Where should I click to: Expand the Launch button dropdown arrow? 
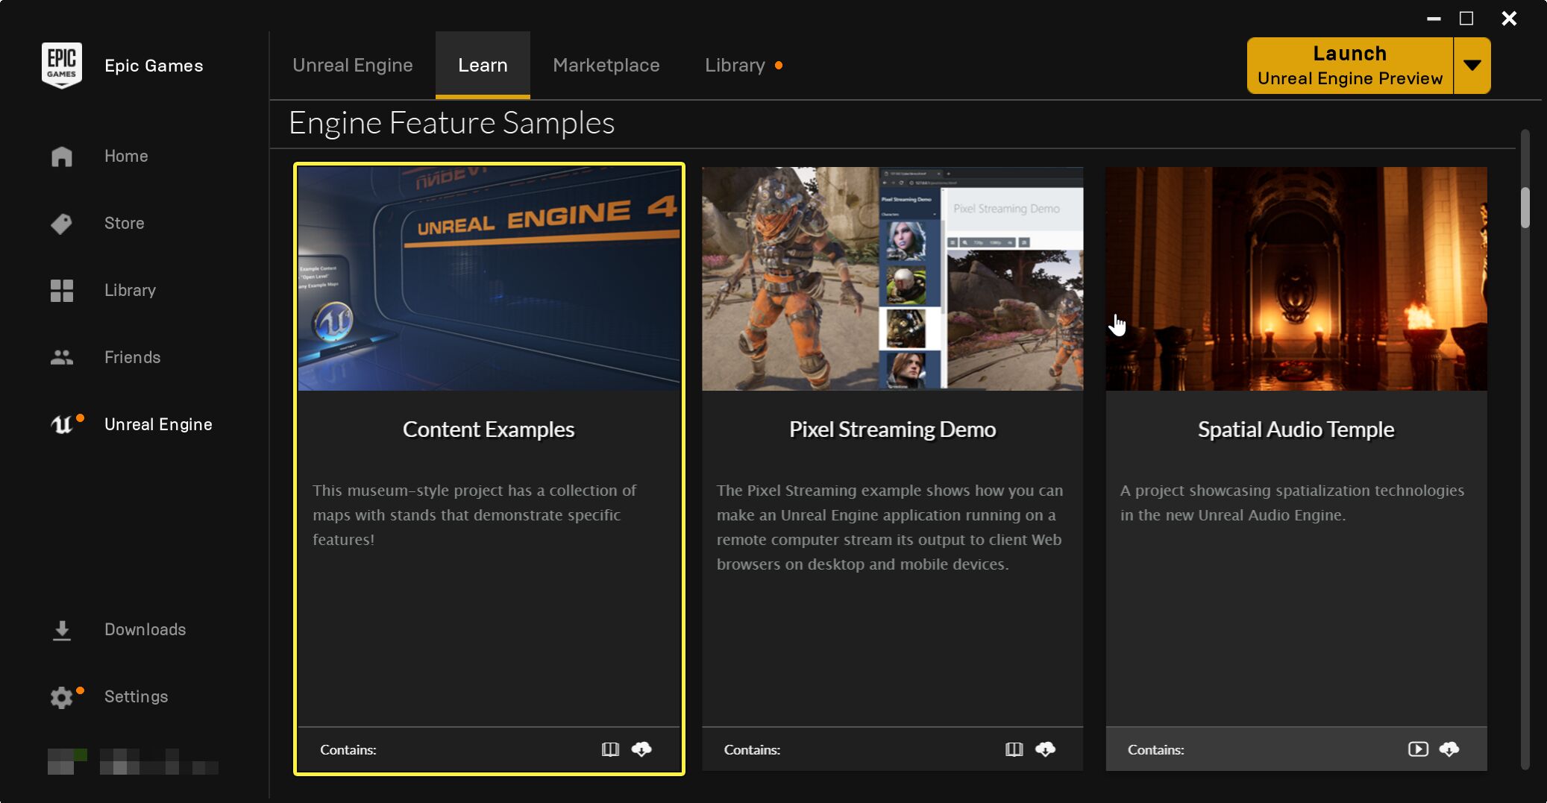coord(1472,66)
